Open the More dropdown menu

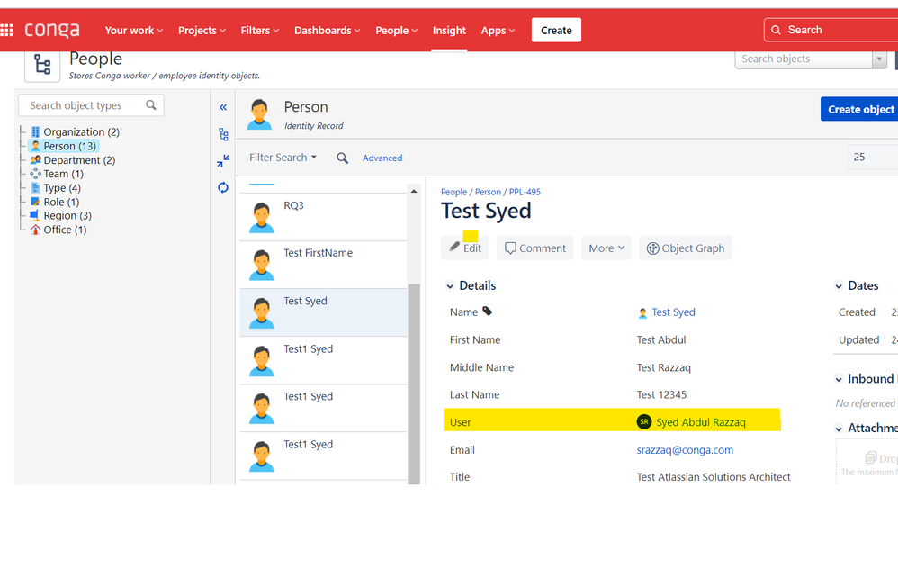point(606,248)
